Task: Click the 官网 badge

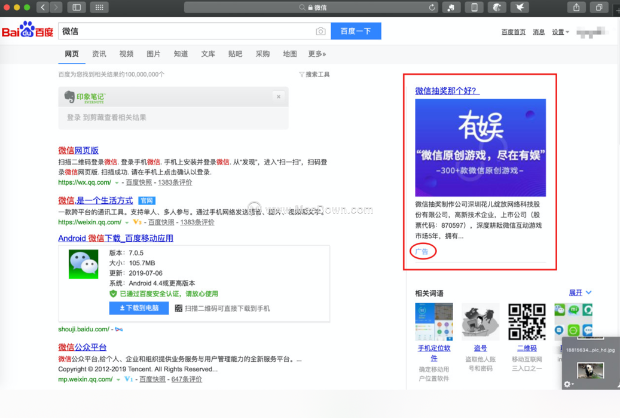Action: [146, 200]
